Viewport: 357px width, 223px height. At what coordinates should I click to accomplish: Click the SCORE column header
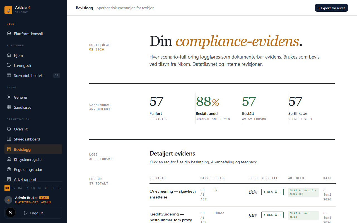point(254,178)
